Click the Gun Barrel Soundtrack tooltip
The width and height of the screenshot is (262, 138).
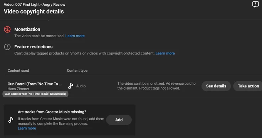coord(35,94)
